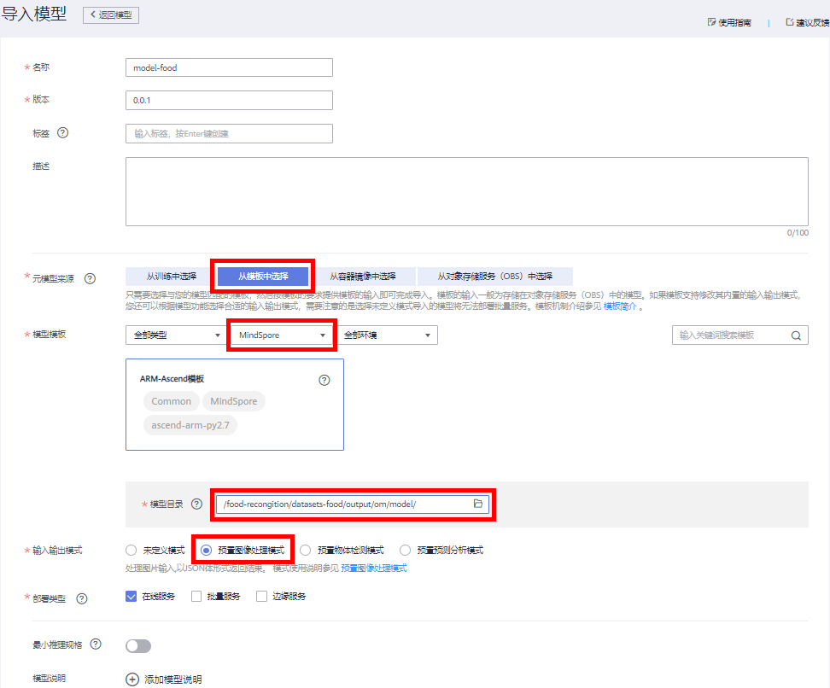Select the 预置物体检测模式 radio option
The width and height of the screenshot is (830, 688).
click(x=306, y=551)
